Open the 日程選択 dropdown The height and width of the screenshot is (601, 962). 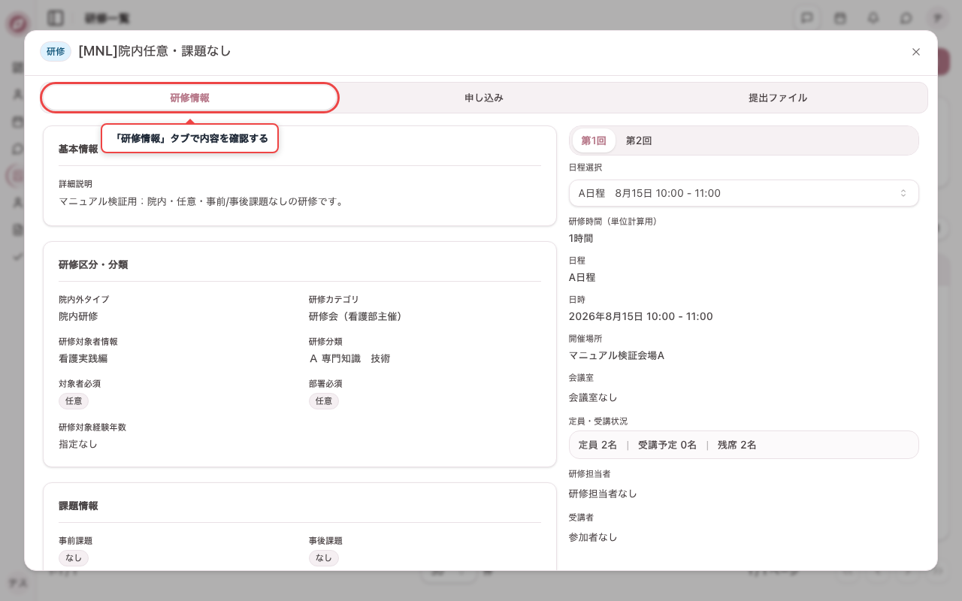coord(744,193)
